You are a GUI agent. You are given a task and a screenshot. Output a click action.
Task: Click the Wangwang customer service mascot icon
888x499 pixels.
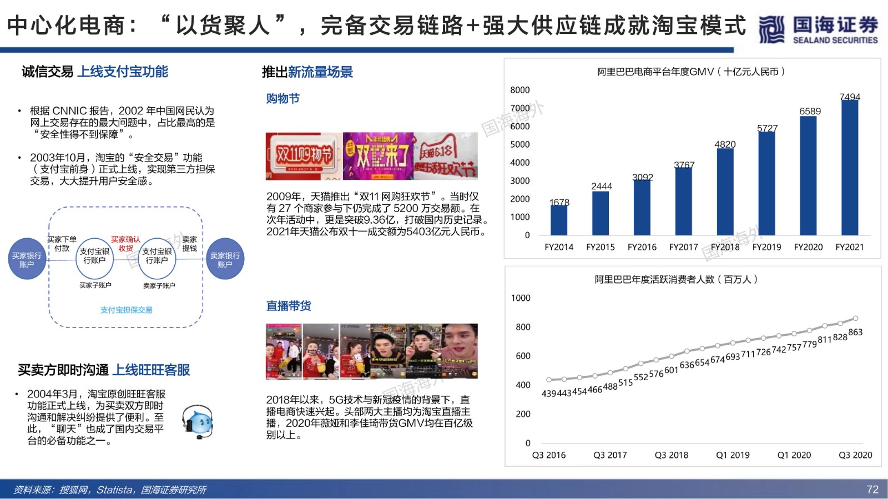click(x=197, y=422)
